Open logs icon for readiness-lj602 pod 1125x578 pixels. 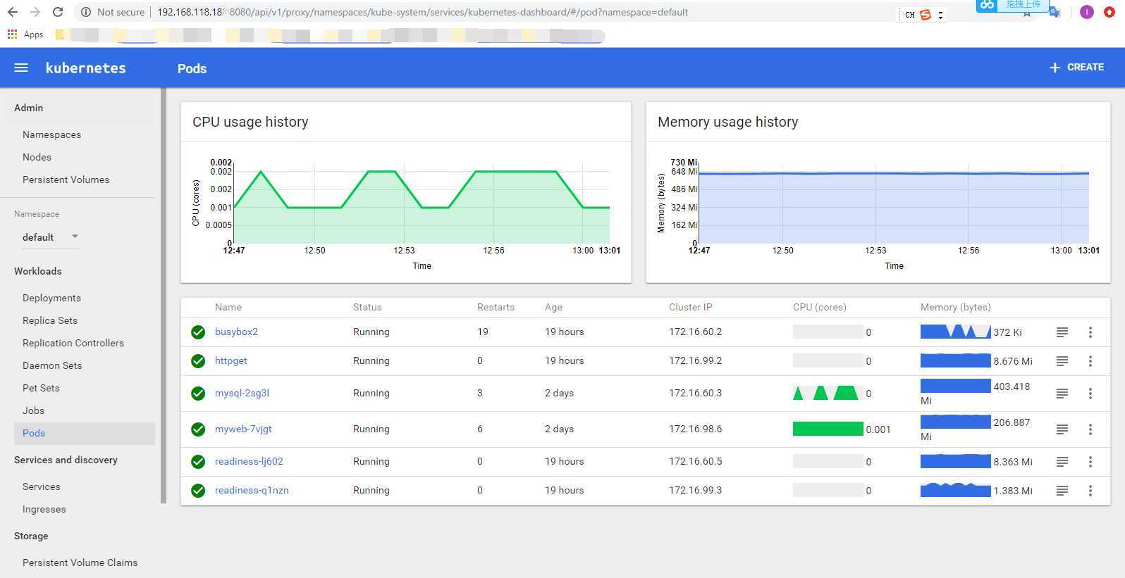coord(1062,462)
